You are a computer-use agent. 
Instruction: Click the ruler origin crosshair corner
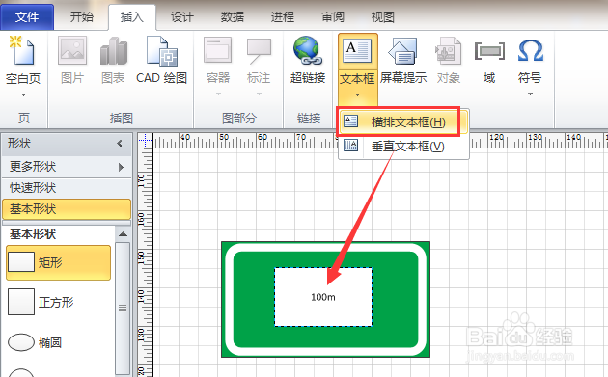146,140
